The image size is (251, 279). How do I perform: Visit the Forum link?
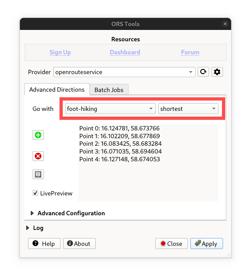[x=190, y=52]
